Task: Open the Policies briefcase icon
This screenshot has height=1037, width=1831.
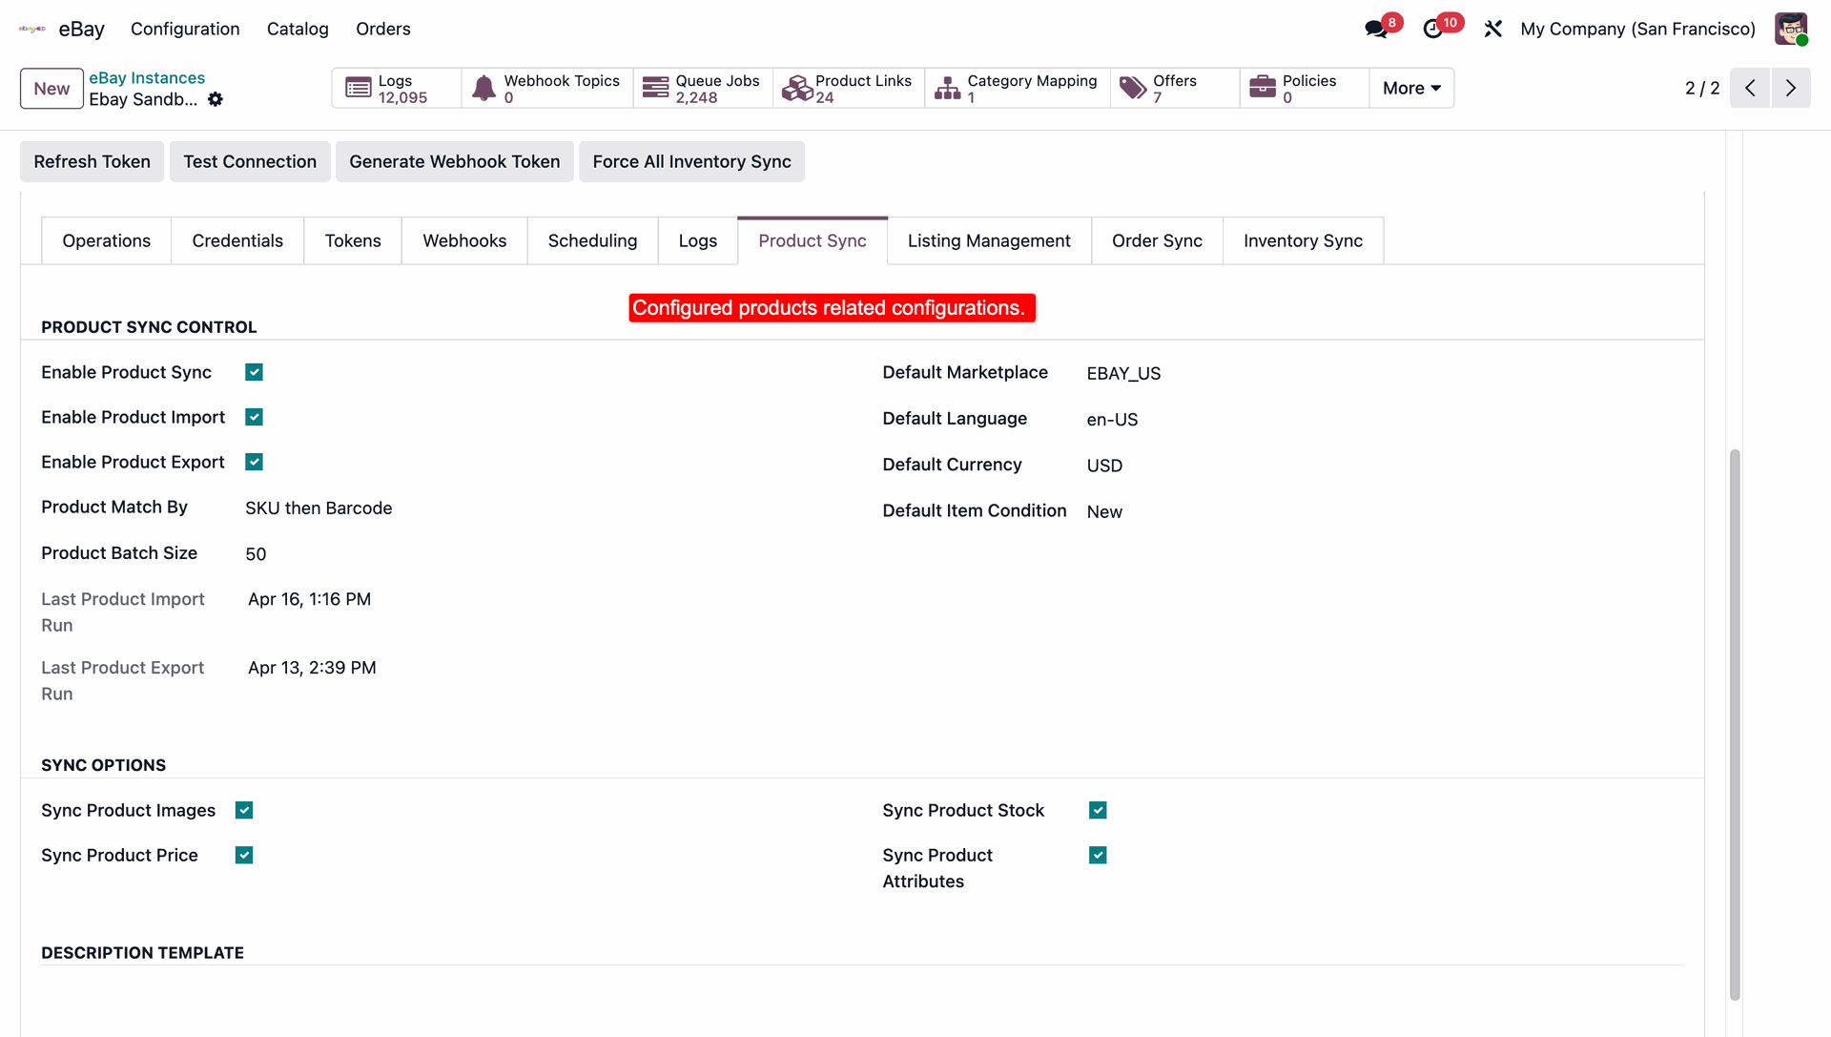Action: pyautogui.click(x=1263, y=88)
